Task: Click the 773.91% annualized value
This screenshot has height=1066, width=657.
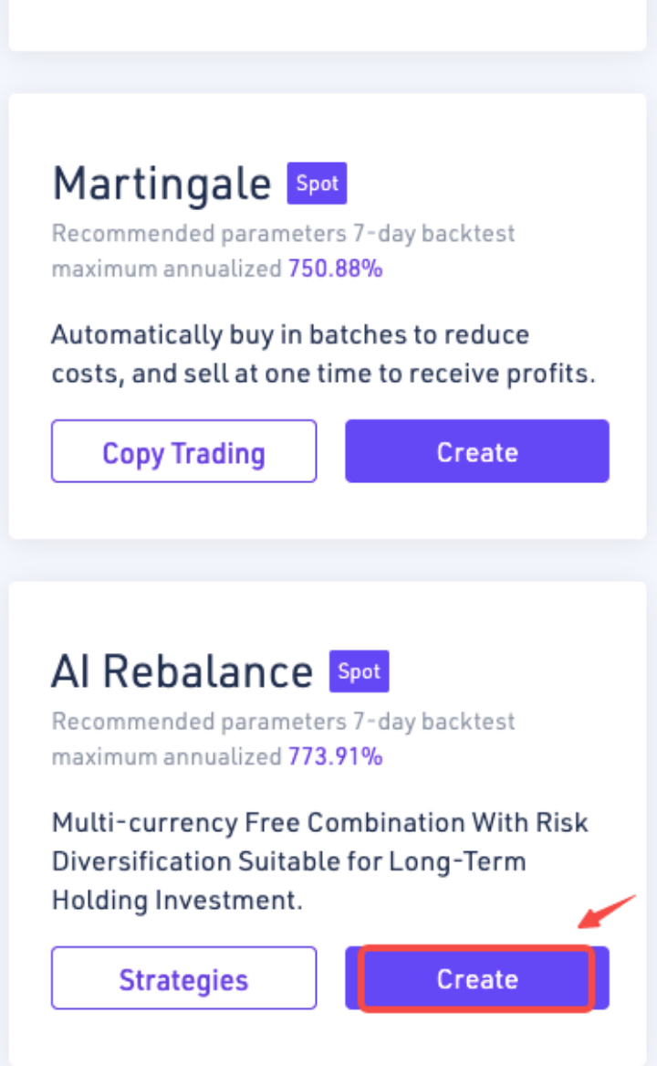Action: coord(335,756)
